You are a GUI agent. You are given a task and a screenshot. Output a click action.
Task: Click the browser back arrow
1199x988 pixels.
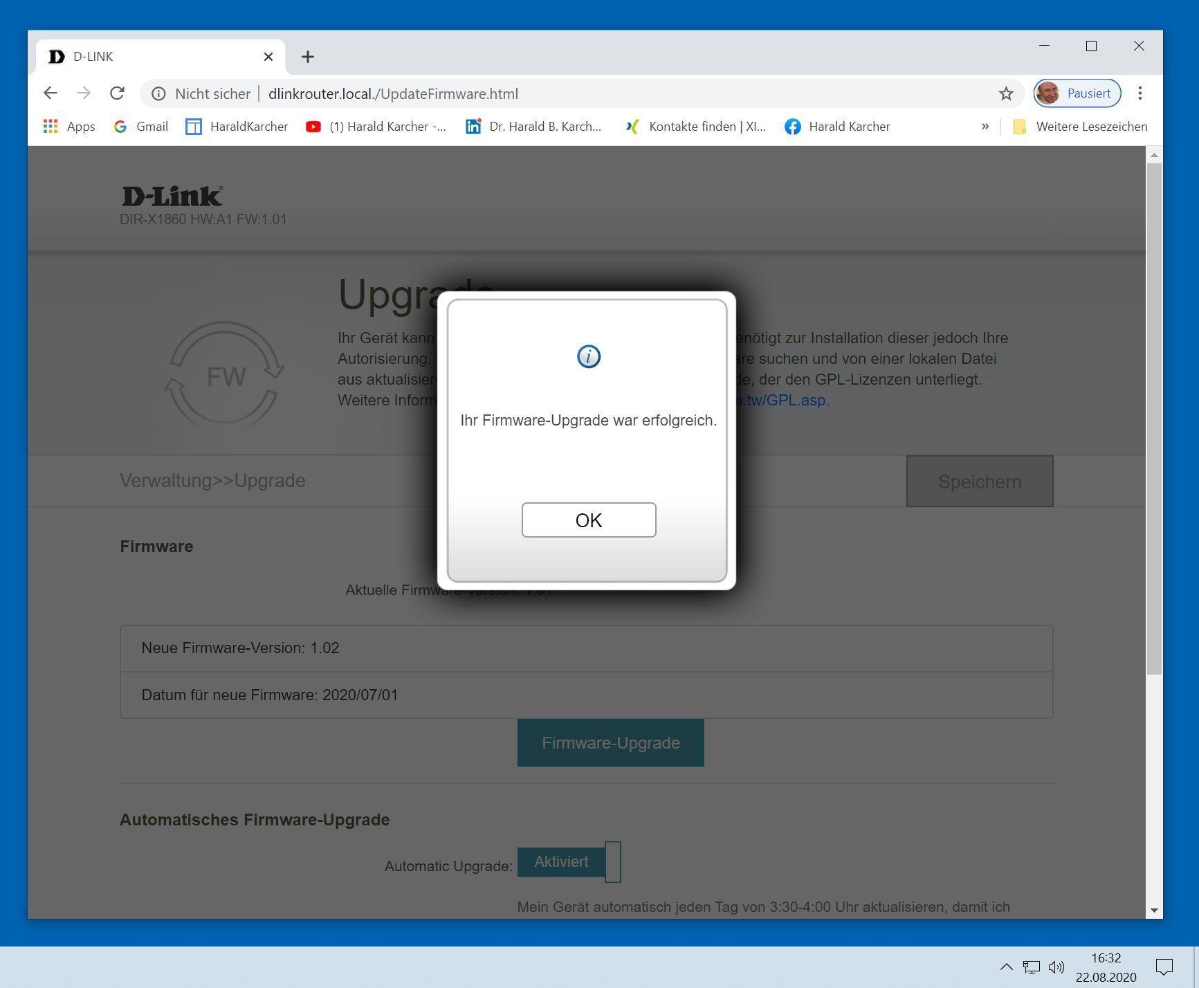pos(51,93)
